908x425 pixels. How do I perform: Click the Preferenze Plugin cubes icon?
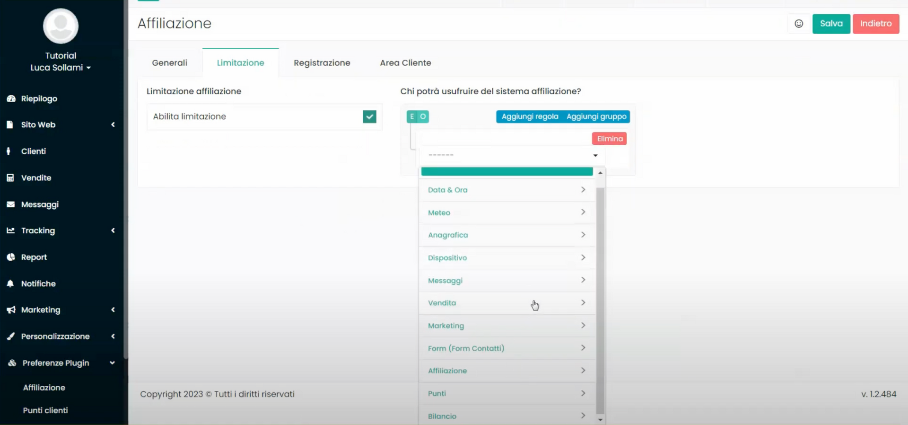coord(12,363)
